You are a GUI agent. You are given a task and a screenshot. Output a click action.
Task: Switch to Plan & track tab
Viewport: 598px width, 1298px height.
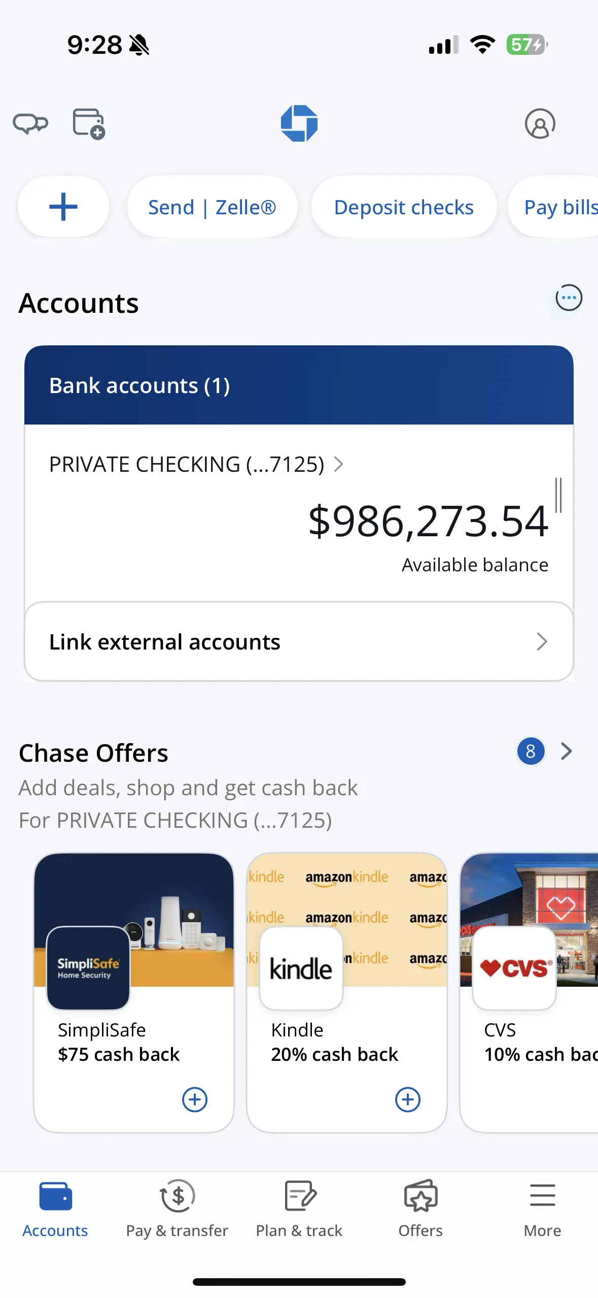(x=299, y=1209)
